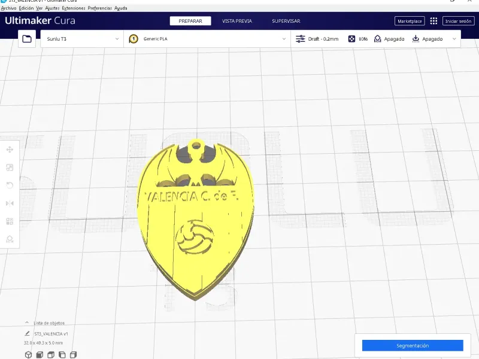Expand the print settings panel chevron
479x359 pixels.
click(x=454, y=39)
